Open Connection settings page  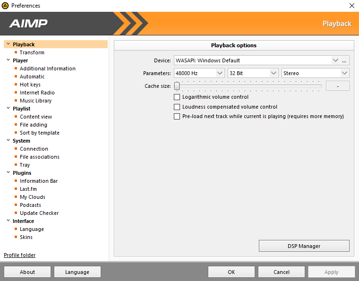34,149
